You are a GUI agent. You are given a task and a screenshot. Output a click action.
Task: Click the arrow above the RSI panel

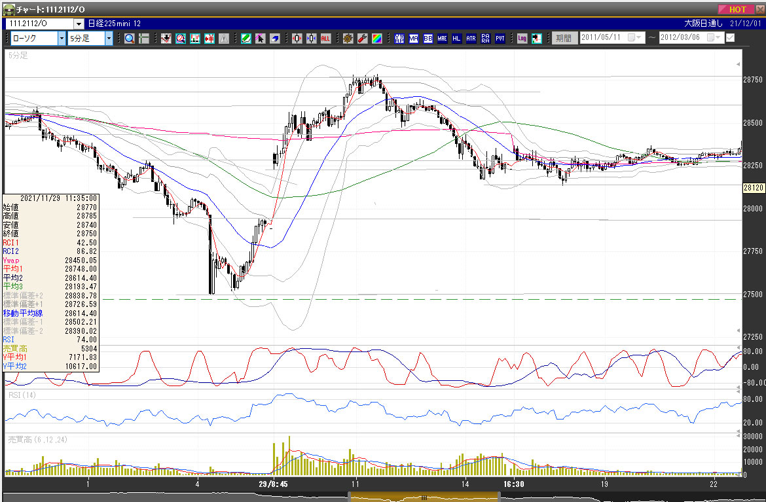pyautogui.click(x=738, y=387)
